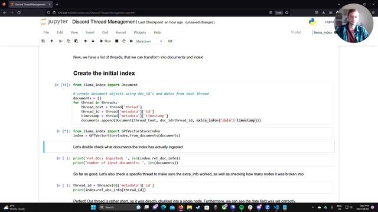Screen dimensions: 378x212
Task: Save and checkpoint the notebook
Action: (x=43, y=41)
